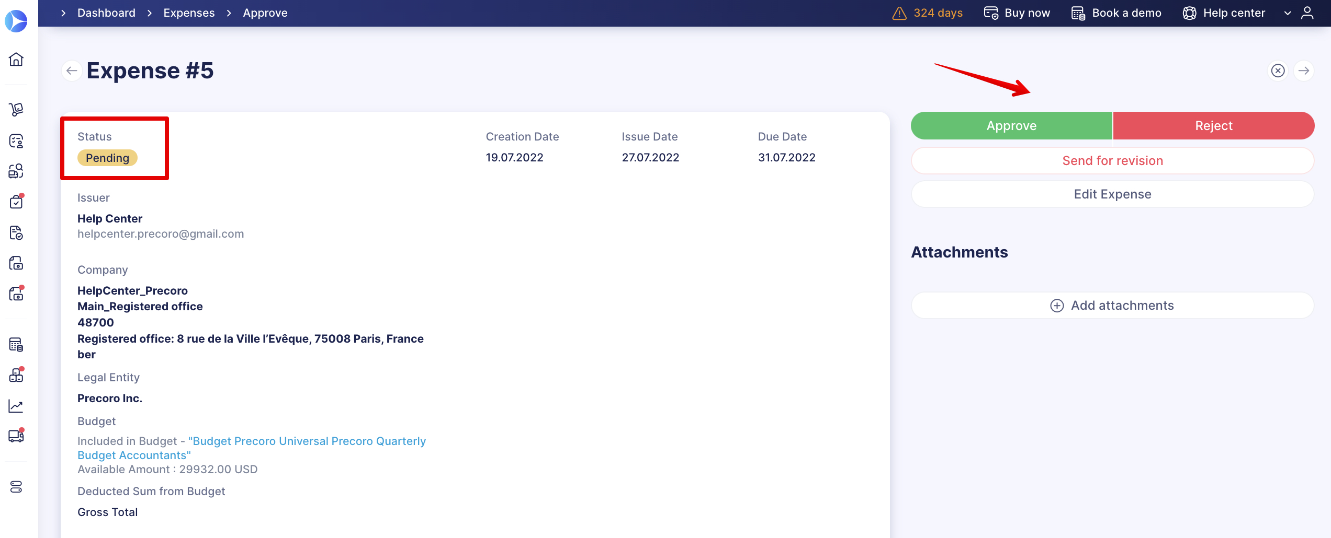Click Available Amount : 29932.00 USD

tap(167, 470)
